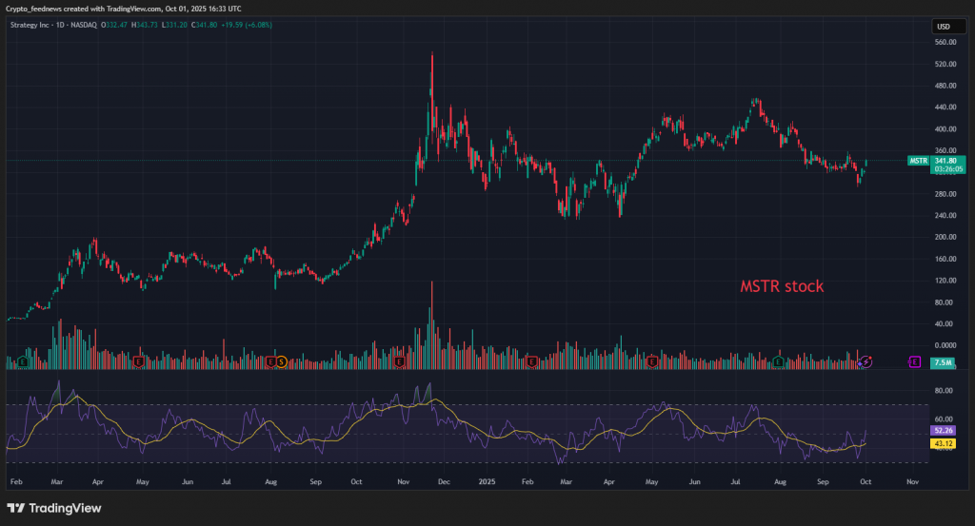Click the leftmost green earnings marker

(22, 361)
